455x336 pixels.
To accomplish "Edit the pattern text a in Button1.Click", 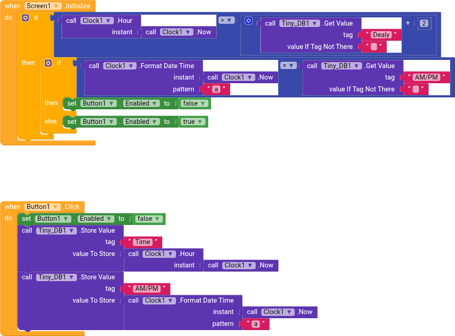I will tap(255, 324).
